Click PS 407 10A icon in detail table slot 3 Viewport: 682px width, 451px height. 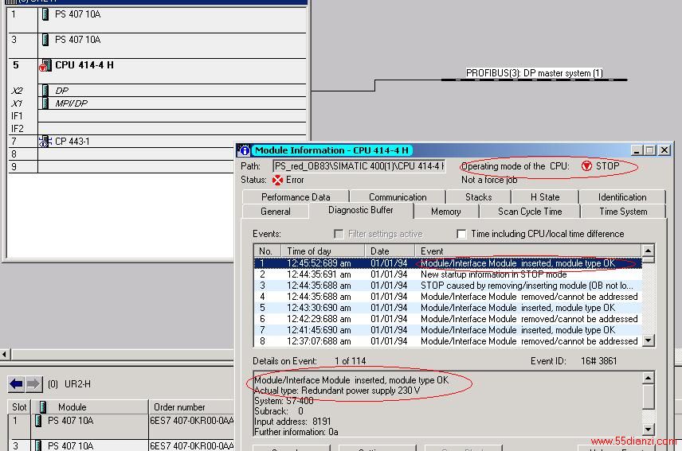[x=38, y=445]
